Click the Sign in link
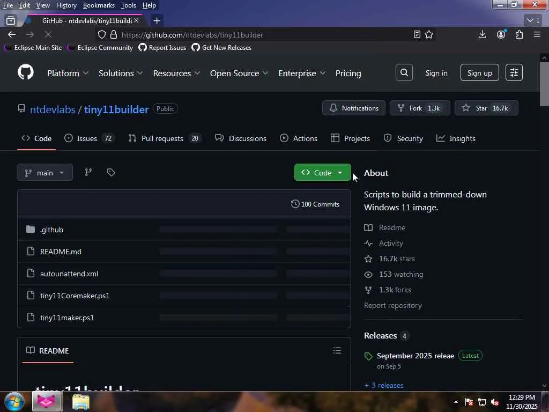Screen dimensions: 549x412 [436, 73]
